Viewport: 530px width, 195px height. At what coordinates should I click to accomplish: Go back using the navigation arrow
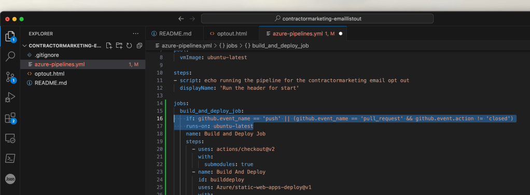[181, 19]
